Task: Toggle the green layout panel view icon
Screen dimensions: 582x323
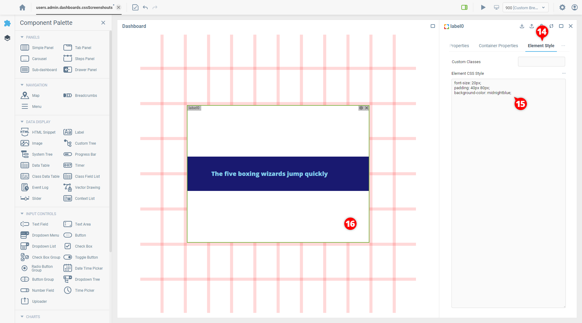Action: (x=464, y=7)
